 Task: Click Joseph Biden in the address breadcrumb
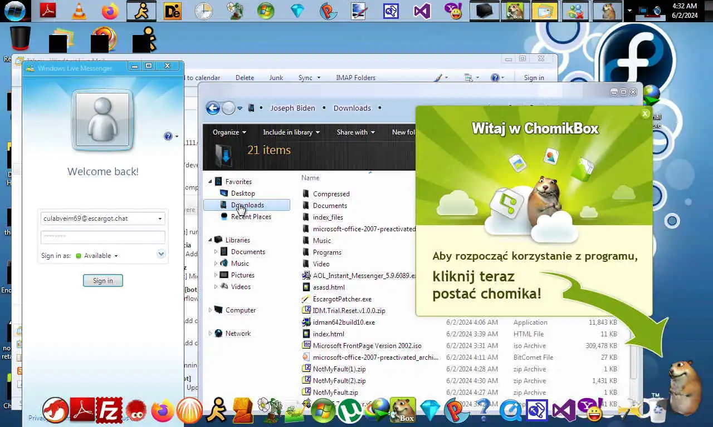[292, 108]
